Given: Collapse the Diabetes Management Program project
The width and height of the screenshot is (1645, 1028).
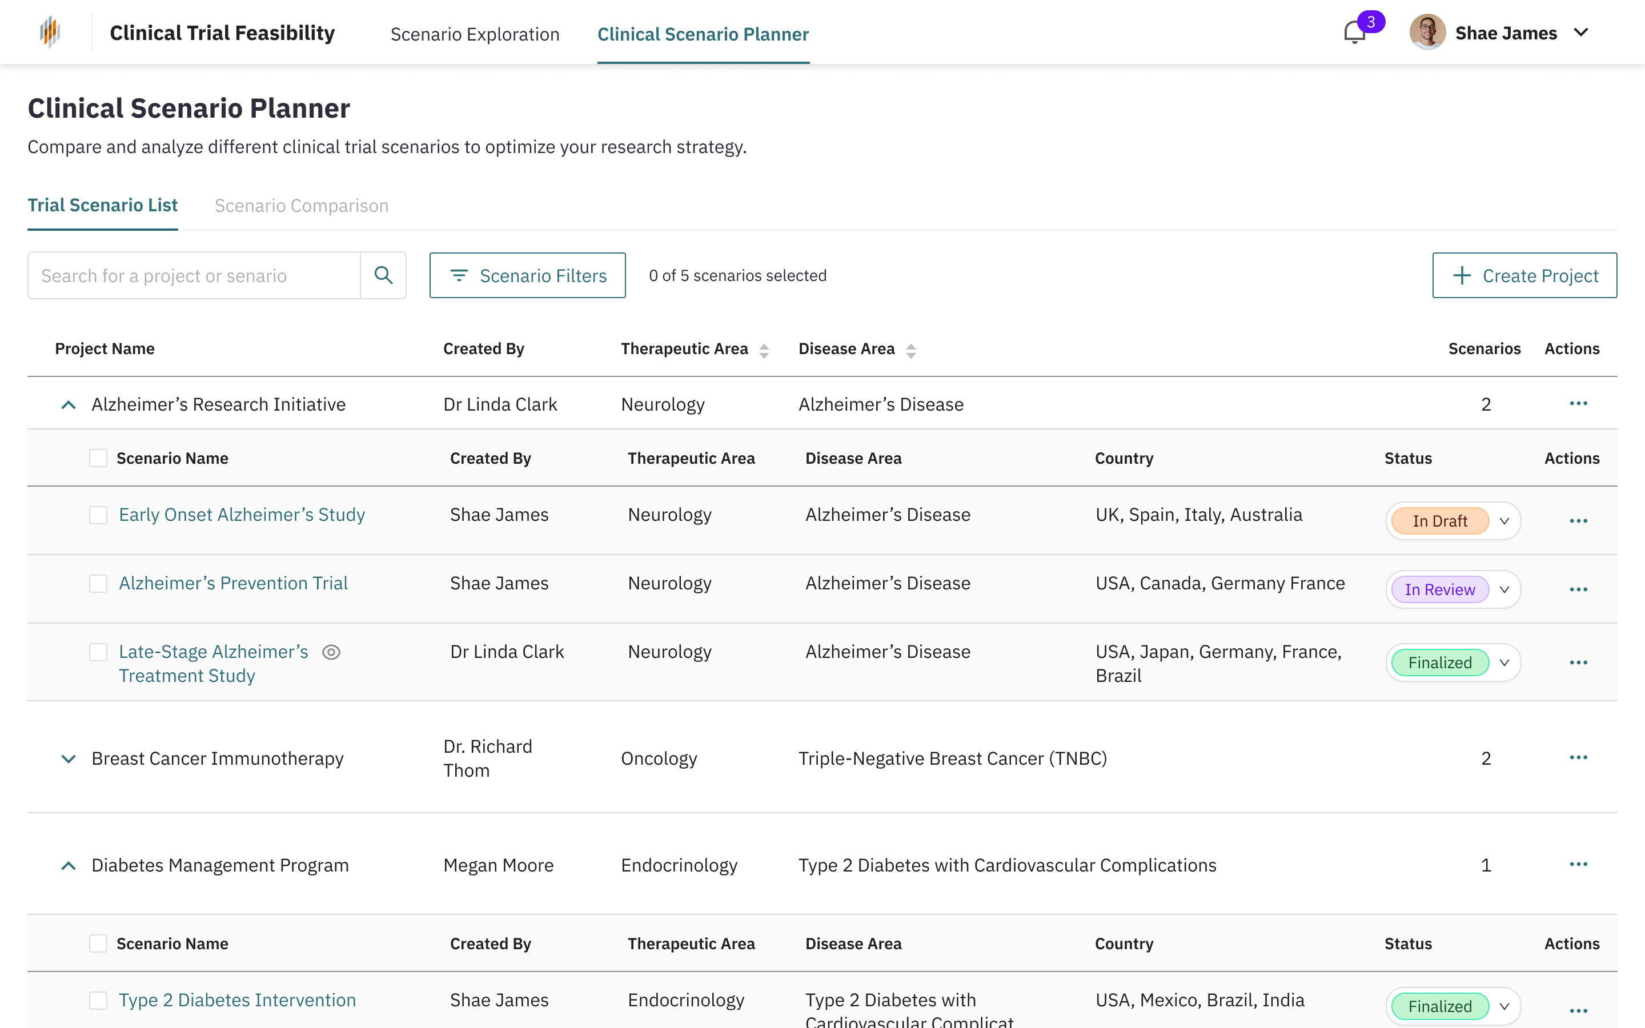Looking at the screenshot, I should pyautogui.click(x=69, y=865).
